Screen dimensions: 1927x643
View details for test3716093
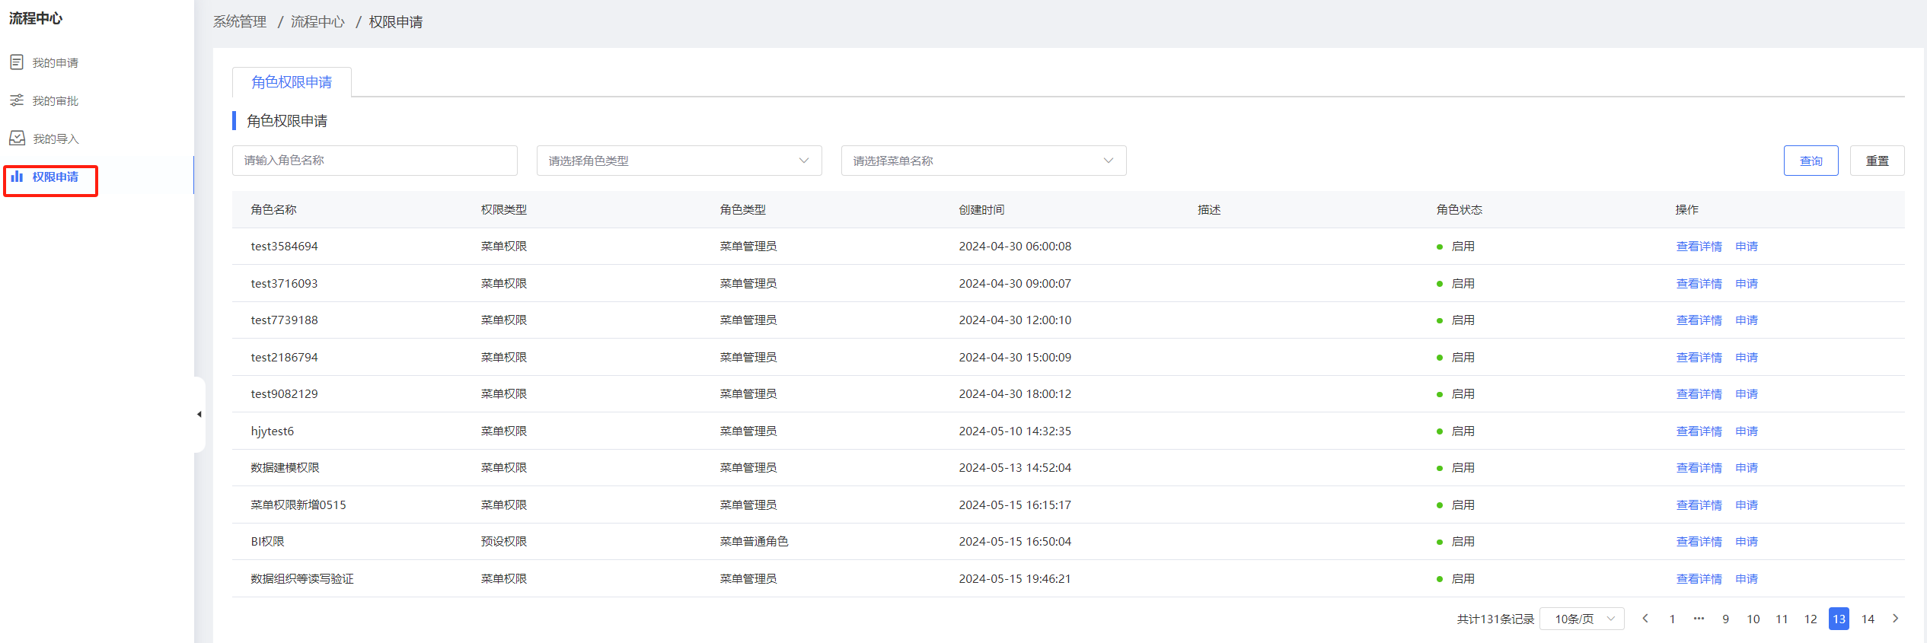click(1699, 284)
